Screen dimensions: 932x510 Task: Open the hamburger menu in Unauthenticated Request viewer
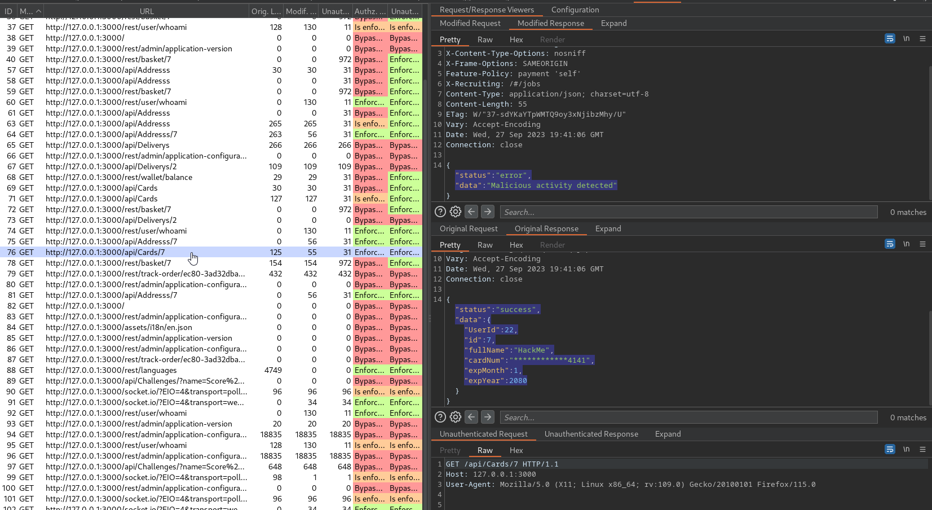922,450
